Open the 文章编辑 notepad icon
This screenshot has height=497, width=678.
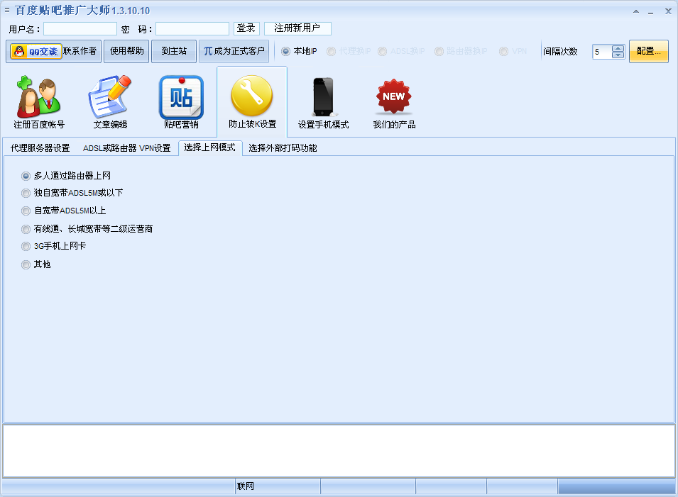tap(110, 98)
